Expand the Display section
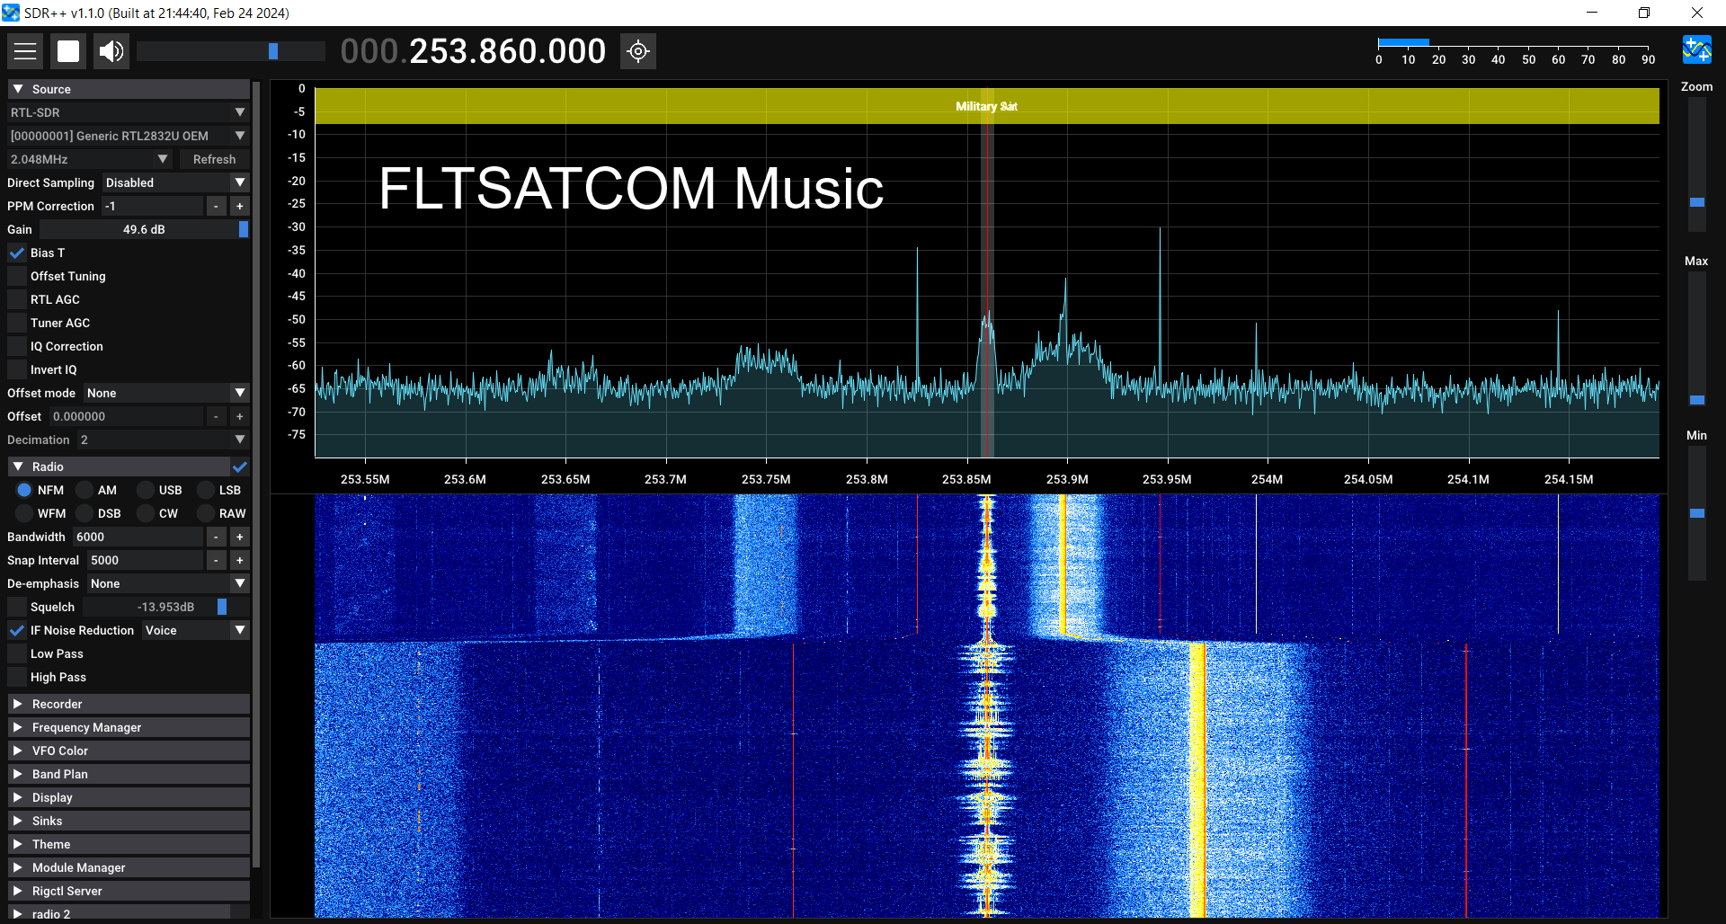Image resolution: width=1726 pixels, height=924 pixels. 129,797
